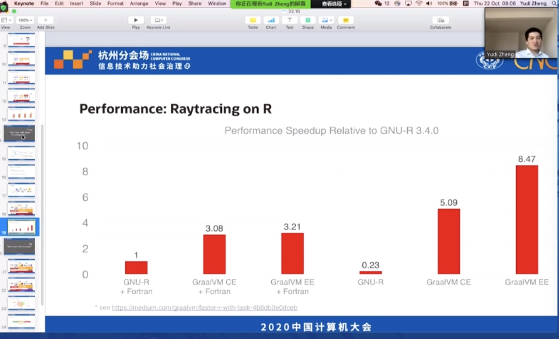
Task: Click the Wi-Fi status icon
Action: (x=419, y=3)
